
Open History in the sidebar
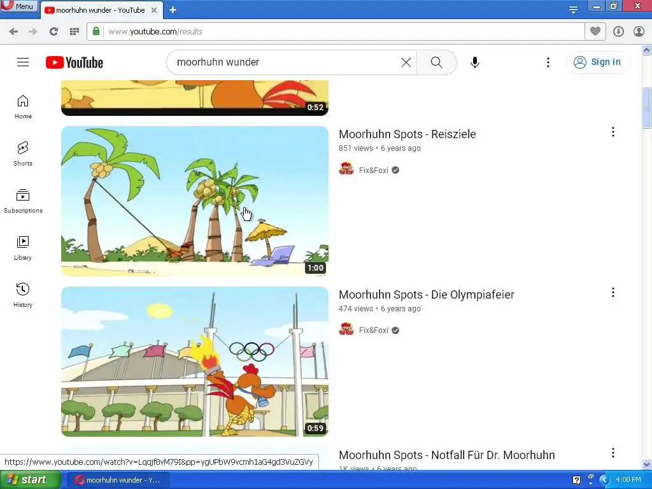point(23,295)
